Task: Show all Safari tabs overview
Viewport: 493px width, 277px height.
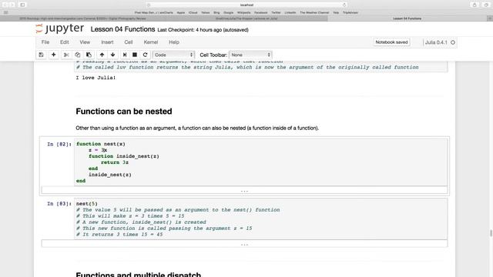Action: click(486, 5)
